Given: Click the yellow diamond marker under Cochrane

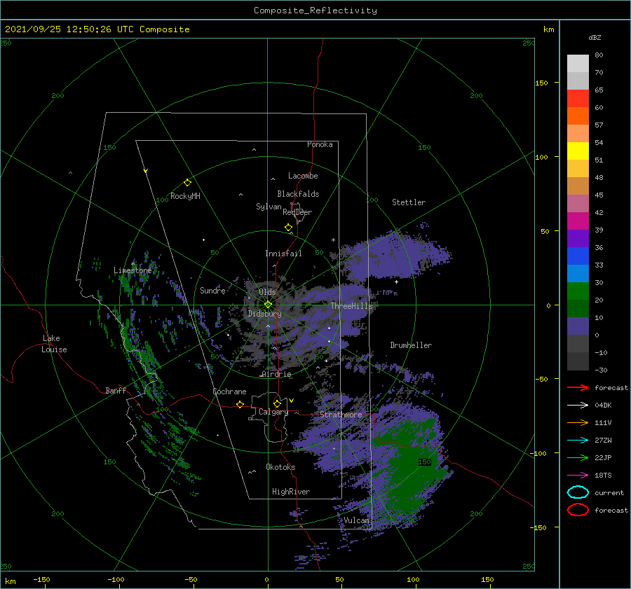Looking at the screenshot, I should pos(240,404).
